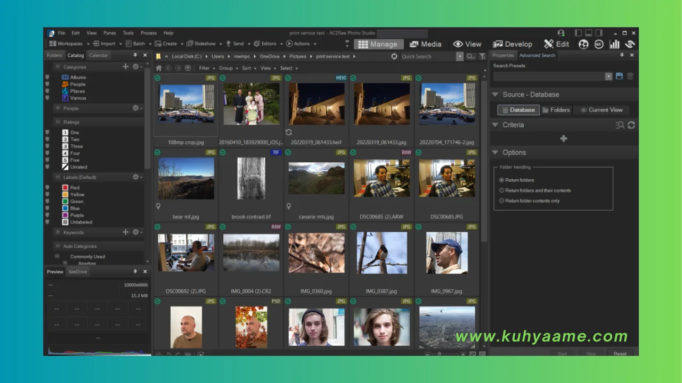Open People section settings gear
The width and height of the screenshot is (682, 383).
137,108
